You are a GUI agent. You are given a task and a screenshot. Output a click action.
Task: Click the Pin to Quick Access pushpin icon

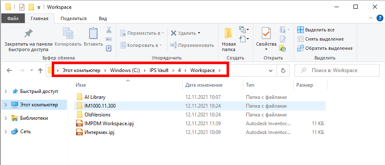[x=29, y=34]
